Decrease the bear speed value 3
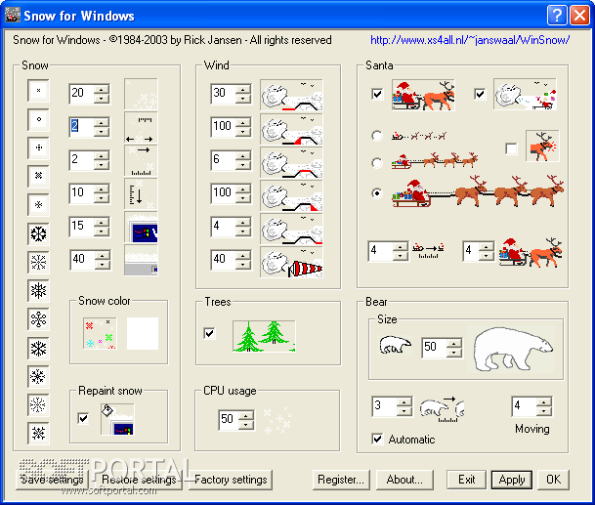 (404, 411)
